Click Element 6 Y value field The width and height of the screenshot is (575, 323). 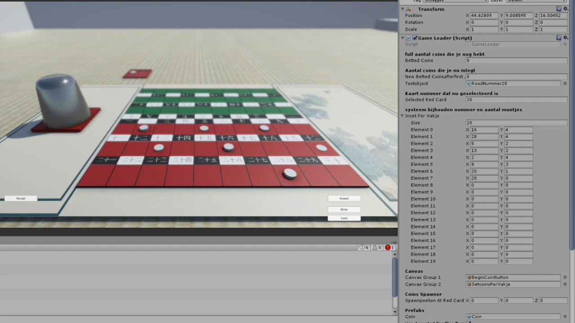(x=519, y=171)
